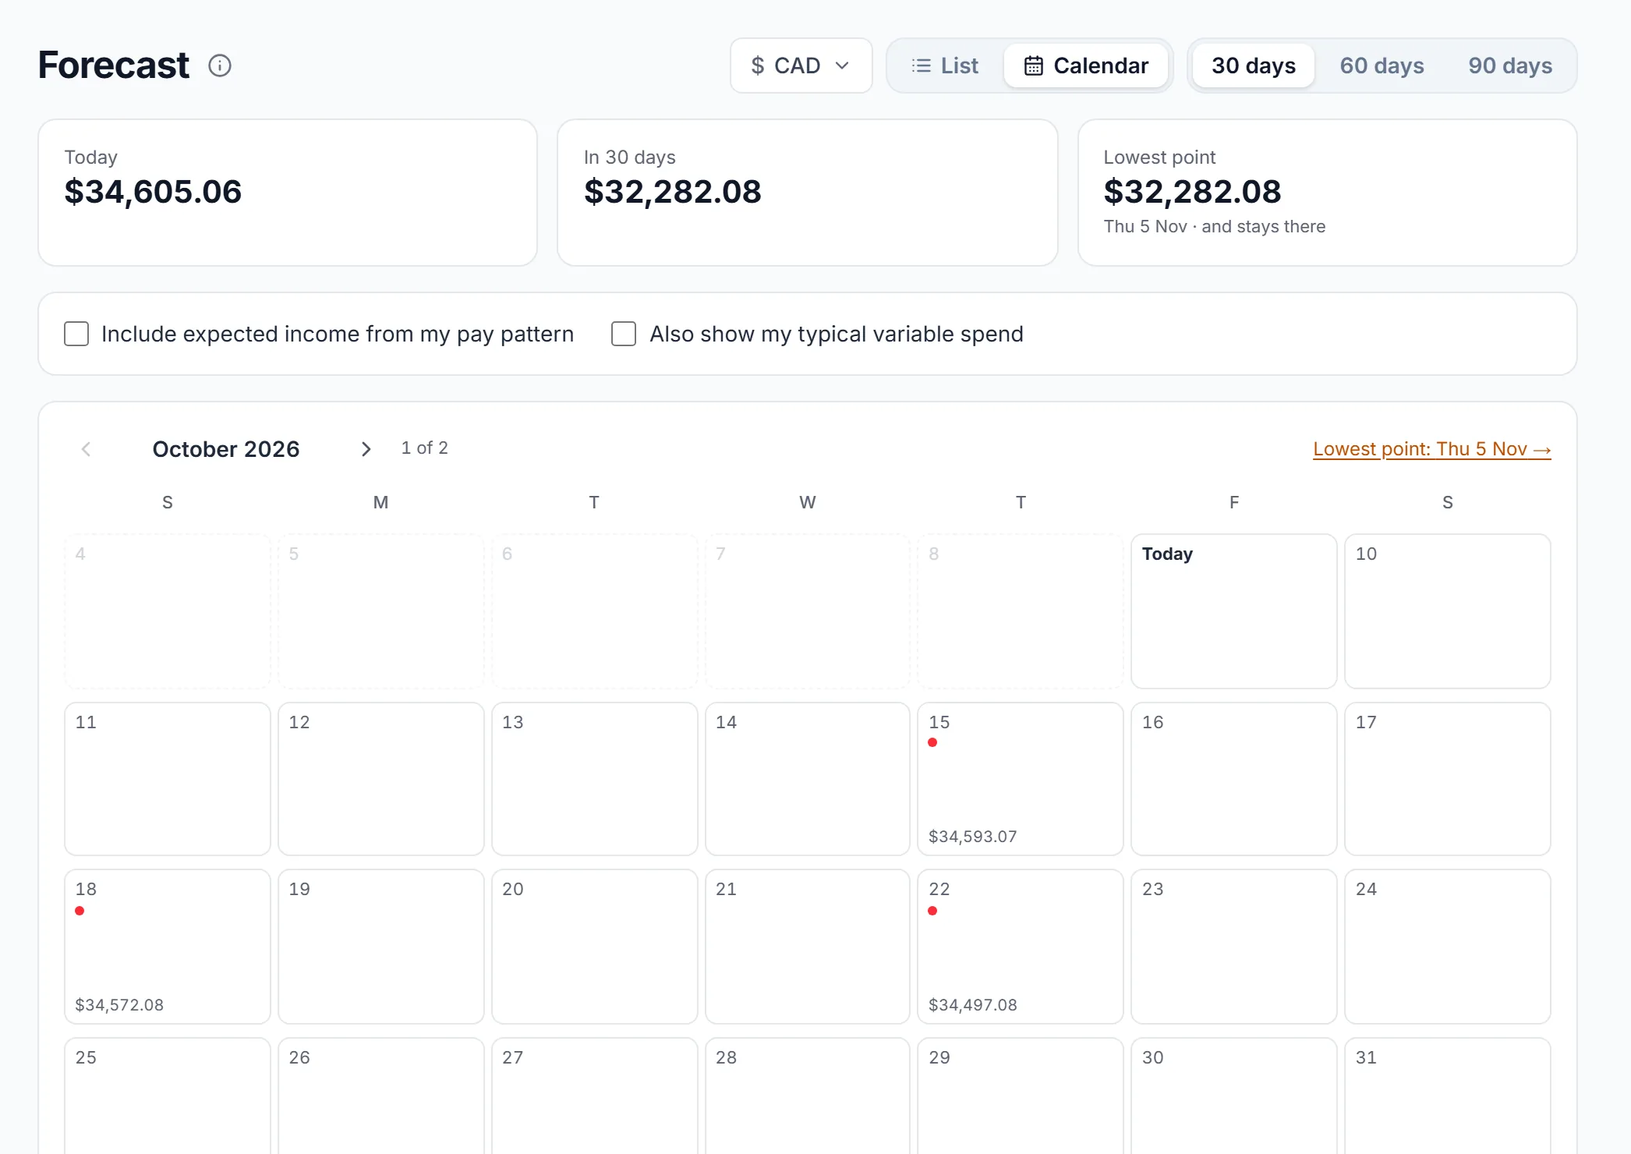Go to the next month with the right chevron
The height and width of the screenshot is (1154, 1631).
(366, 449)
